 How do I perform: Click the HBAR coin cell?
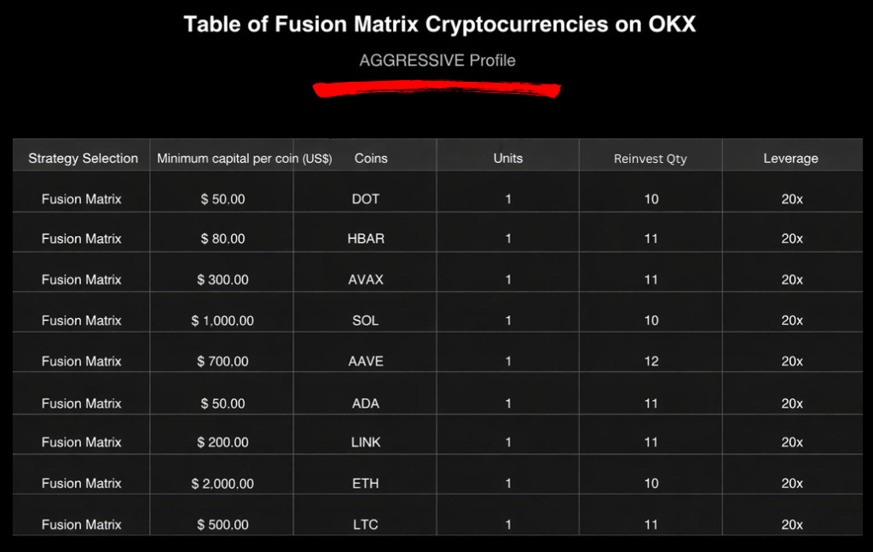(x=366, y=239)
